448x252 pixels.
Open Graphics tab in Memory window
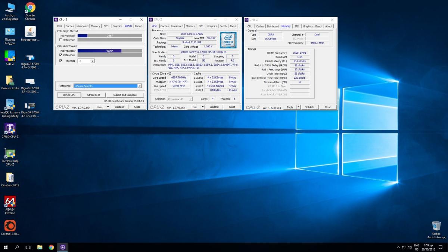308,26
